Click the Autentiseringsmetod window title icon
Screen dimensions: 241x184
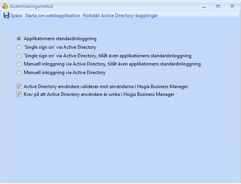(5, 6)
